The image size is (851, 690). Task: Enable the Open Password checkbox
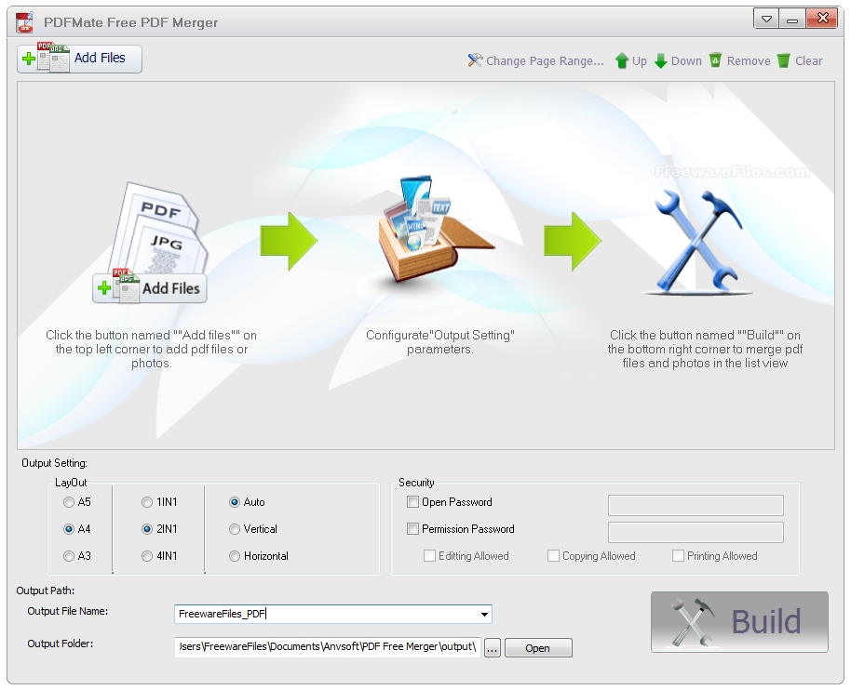[x=413, y=502]
